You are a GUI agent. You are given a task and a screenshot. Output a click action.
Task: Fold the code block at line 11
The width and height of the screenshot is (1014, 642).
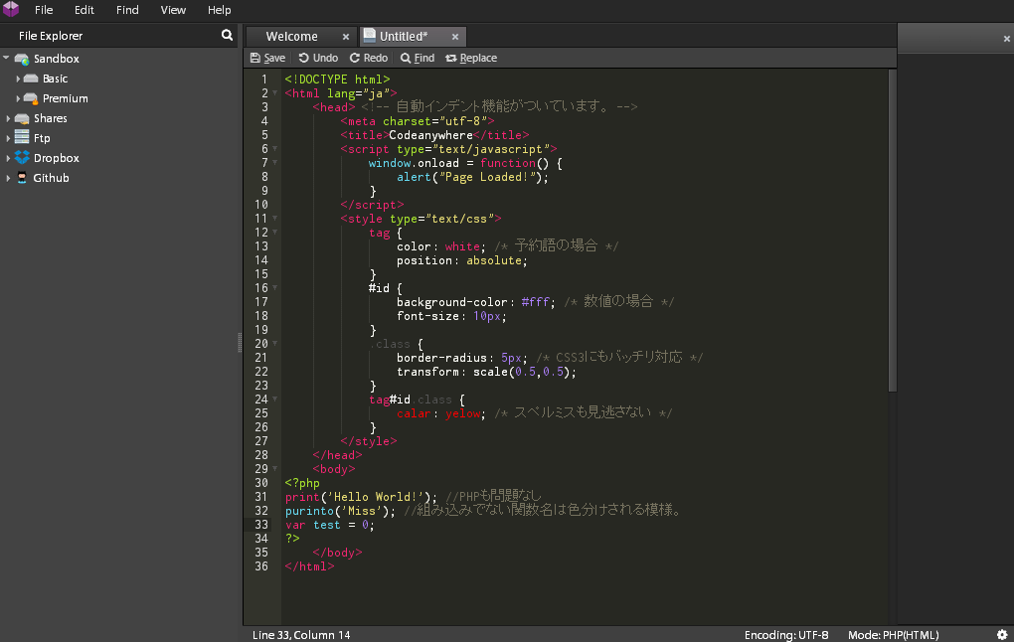[275, 219]
